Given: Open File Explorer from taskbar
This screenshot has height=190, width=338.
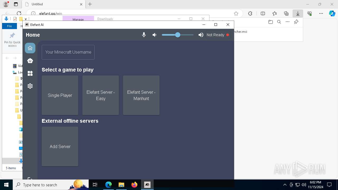Looking at the screenshot, I should click(121, 185).
